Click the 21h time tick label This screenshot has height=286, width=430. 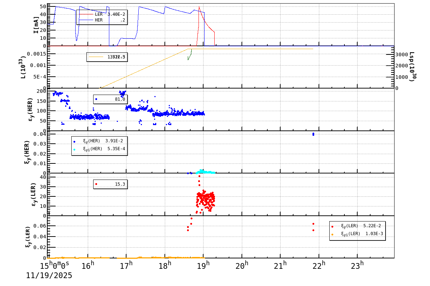pyautogui.click(x=280, y=266)
